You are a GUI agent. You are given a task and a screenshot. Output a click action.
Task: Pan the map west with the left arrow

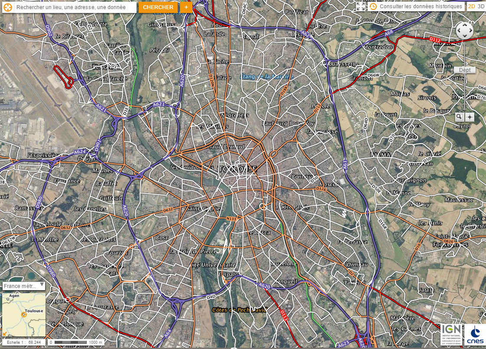(459, 30)
